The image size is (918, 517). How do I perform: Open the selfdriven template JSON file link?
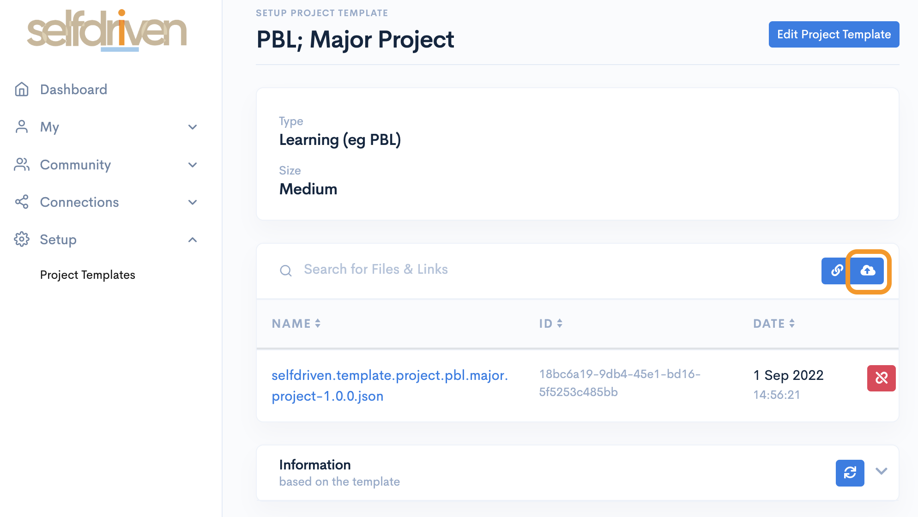[389, 385]
